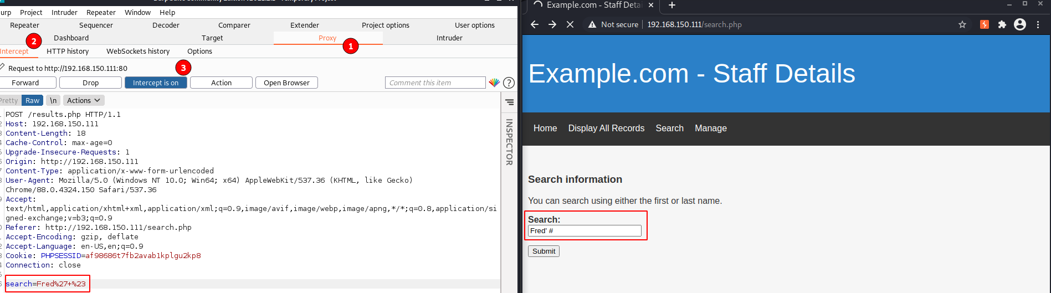The image size is (1051, 293).
Task: Open the help question mark icon
Action: pos(509,83)
